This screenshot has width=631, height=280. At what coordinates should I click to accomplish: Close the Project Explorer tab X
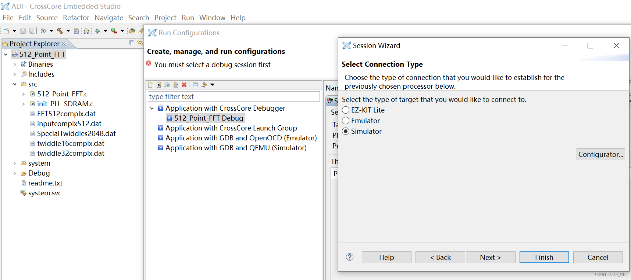(x=64, y=44)
